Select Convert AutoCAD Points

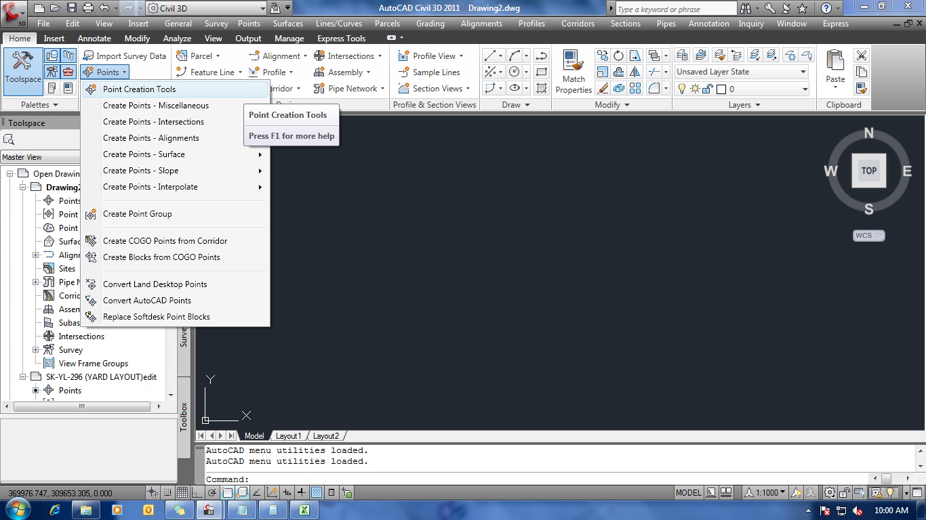coord(176,301)
